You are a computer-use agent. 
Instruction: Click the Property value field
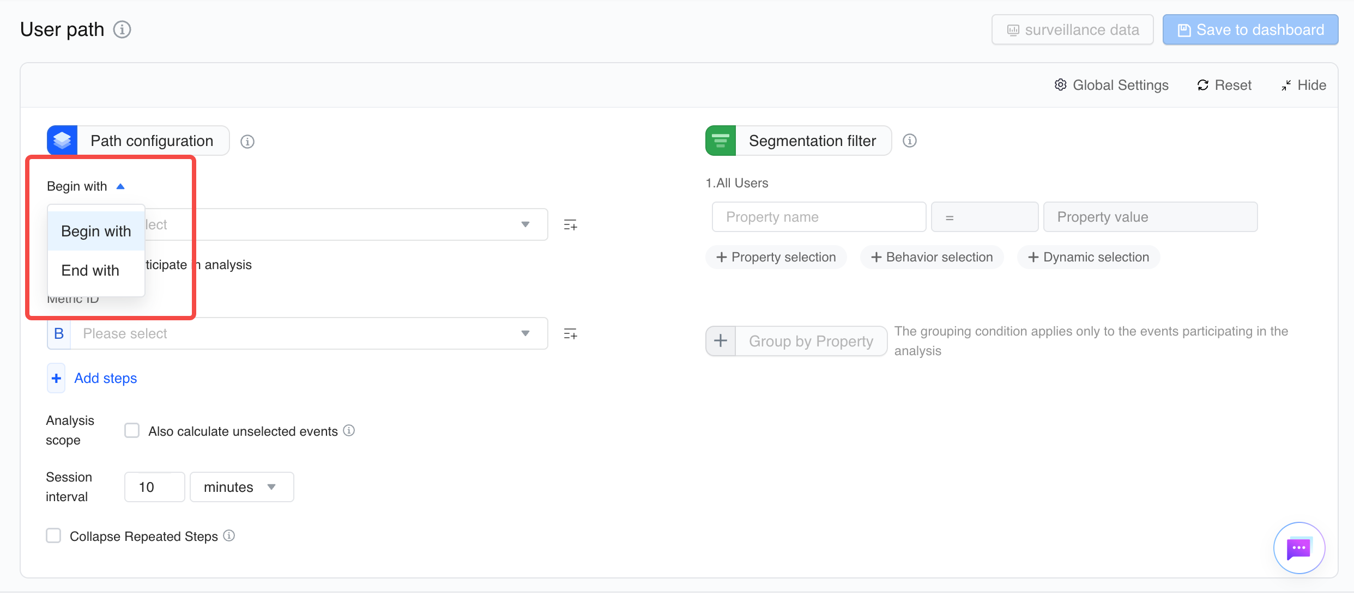pos(1150,217)
